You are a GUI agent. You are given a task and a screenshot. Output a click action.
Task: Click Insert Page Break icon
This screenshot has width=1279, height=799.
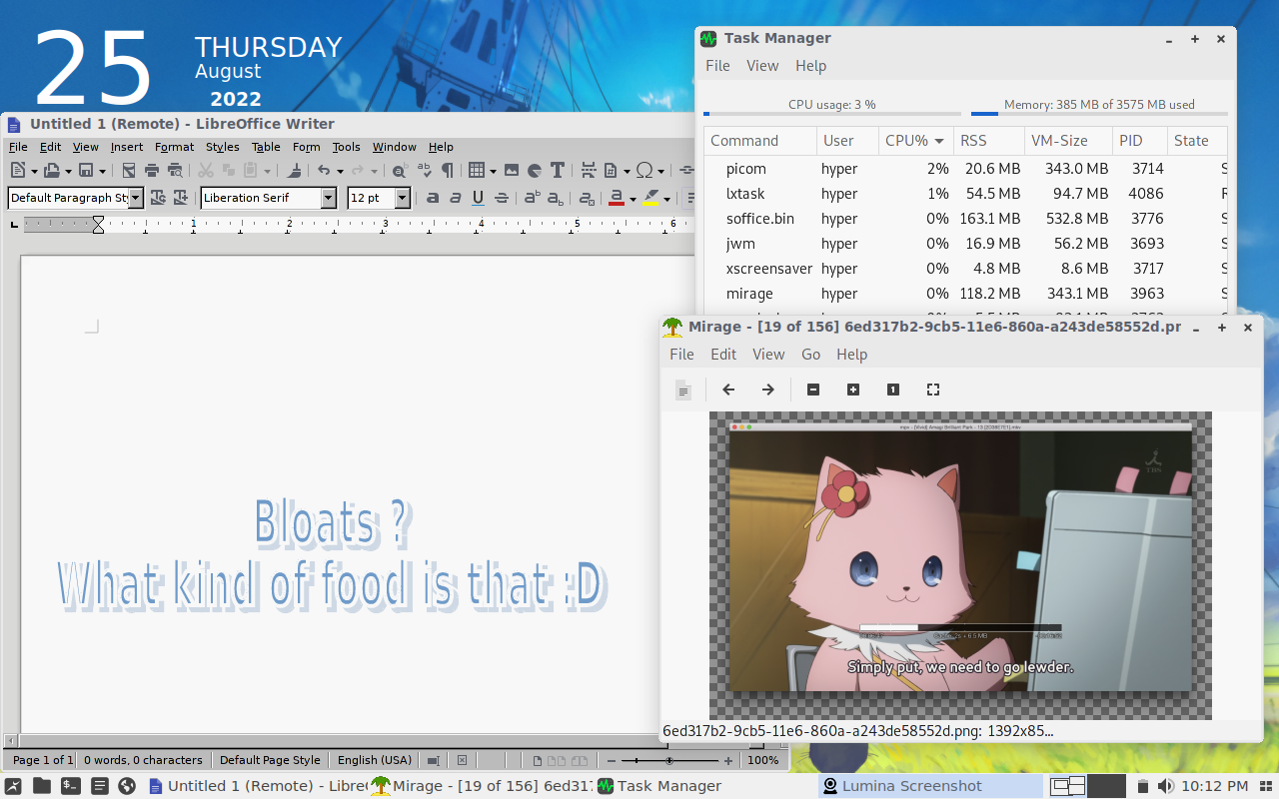[588, 171]
